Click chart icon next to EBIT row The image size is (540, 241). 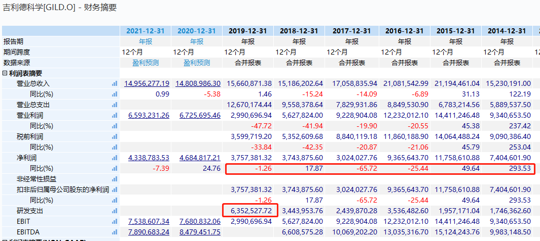pyautogui.click(x=114, y=221)
